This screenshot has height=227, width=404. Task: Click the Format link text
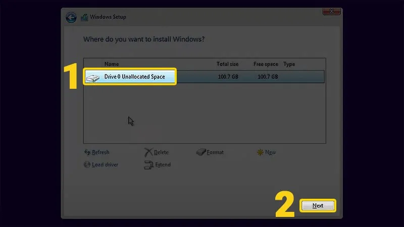215,152
